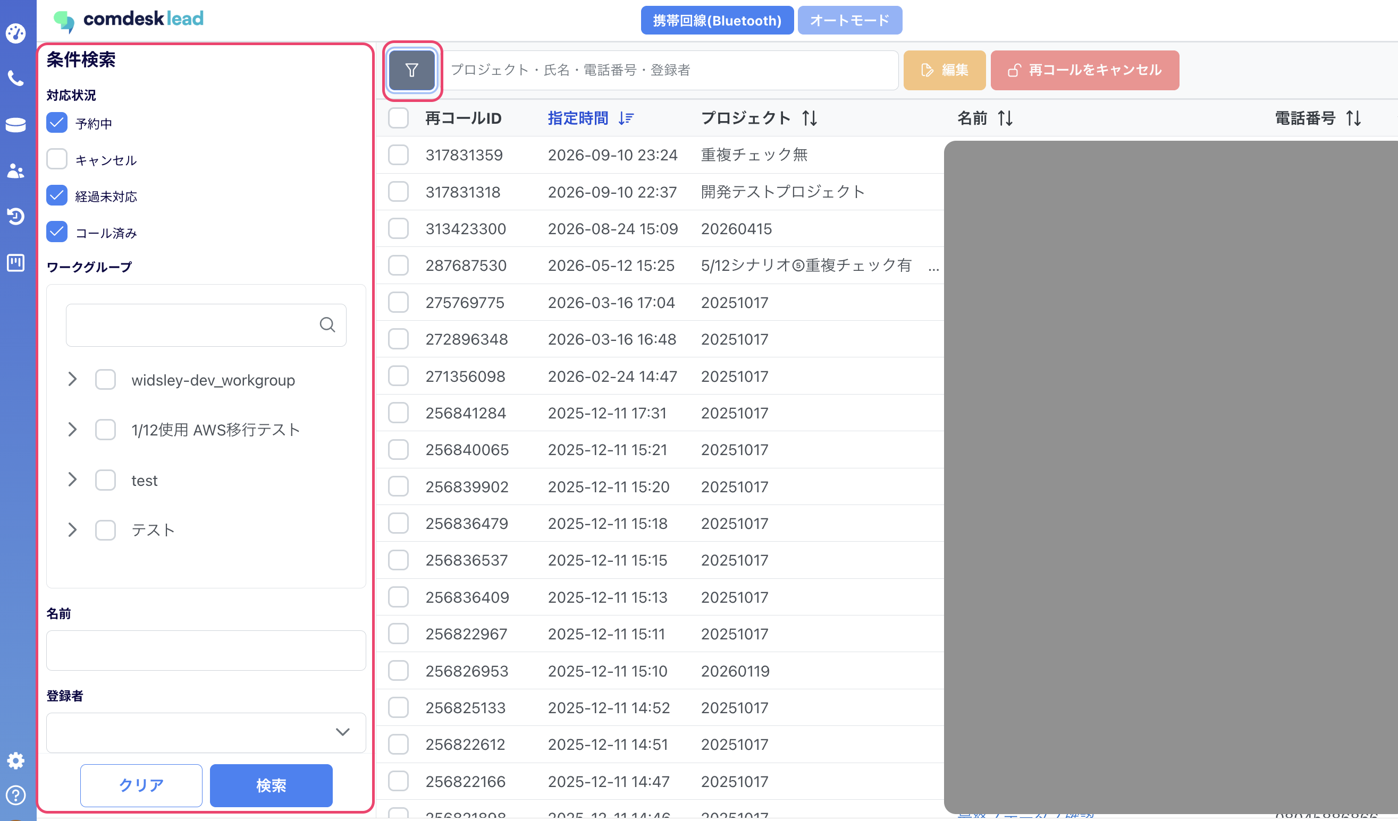Viewport: 1398px width, 821px height.
Task: Open the board/kanban icon in sidebar
Action: click(15, 262)
